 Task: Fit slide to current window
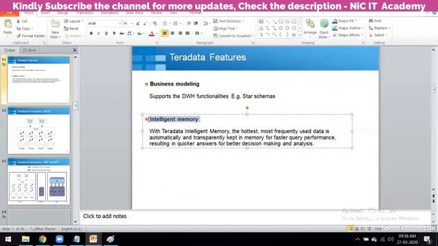click(x=433, y=228)
